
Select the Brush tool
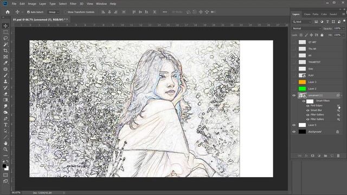(5, 75)
